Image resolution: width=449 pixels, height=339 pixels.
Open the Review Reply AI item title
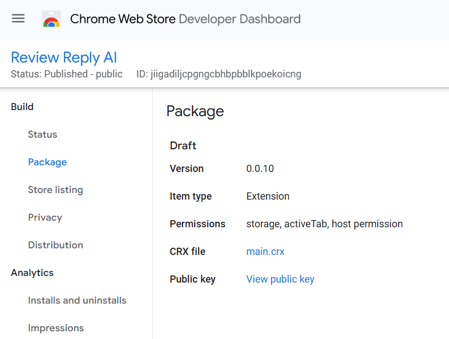click(64, 58)
